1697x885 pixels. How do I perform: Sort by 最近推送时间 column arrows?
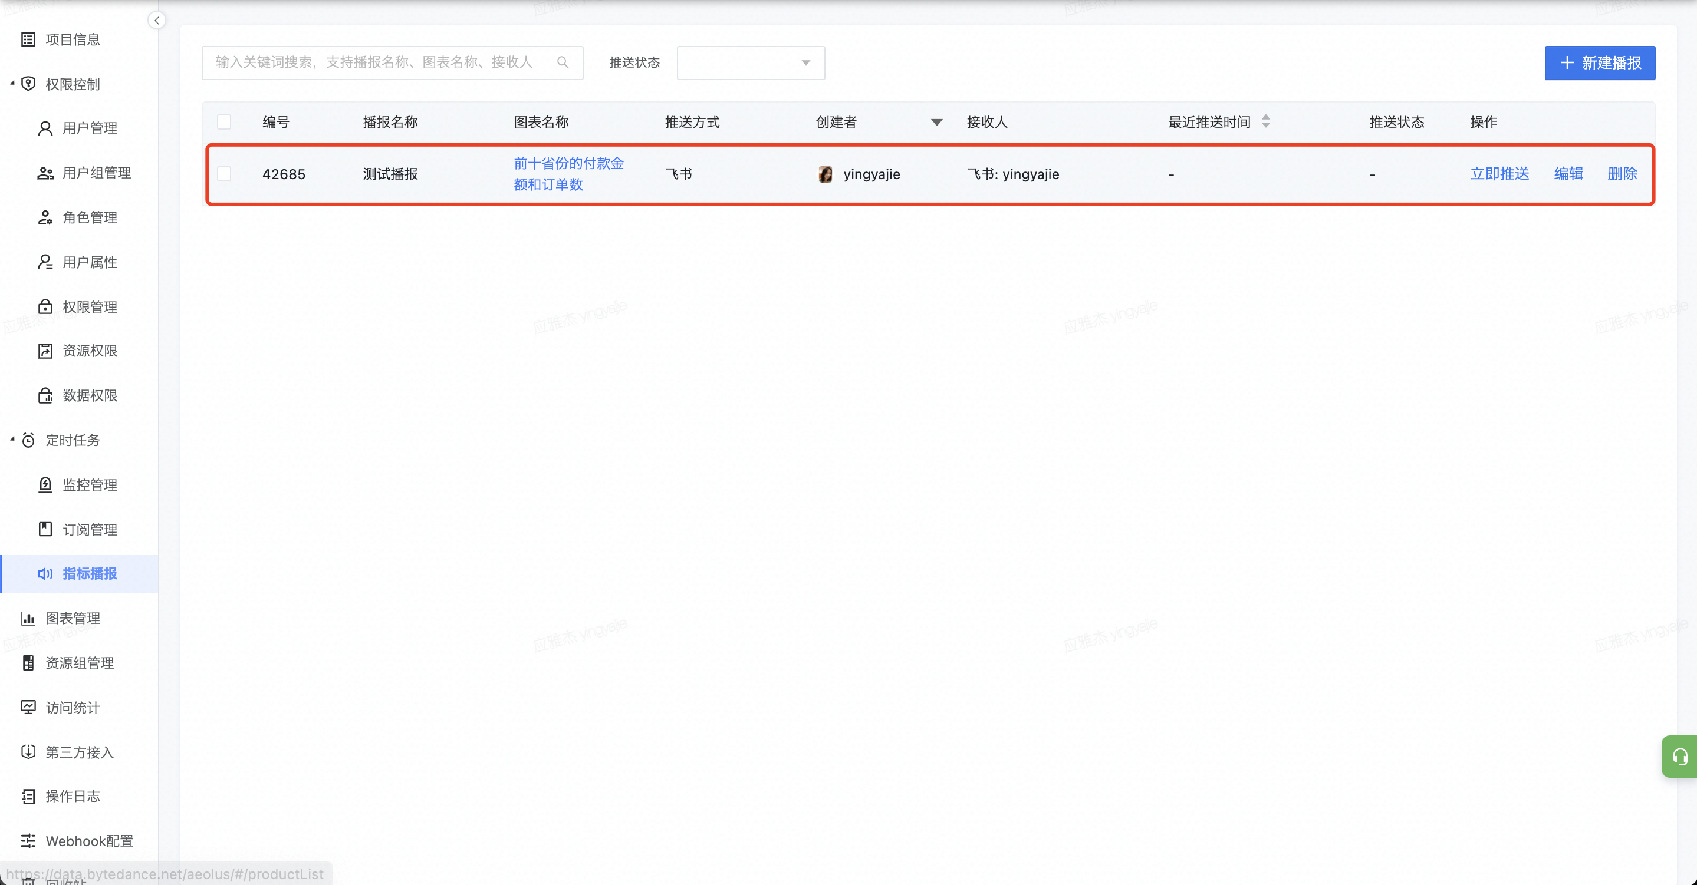tap(1265, 122)
